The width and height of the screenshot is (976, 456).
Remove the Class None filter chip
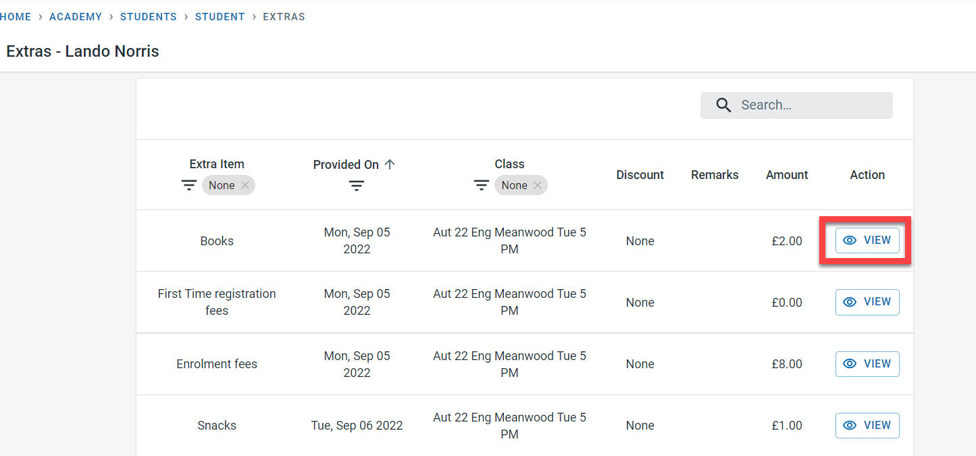pos(538,185)
